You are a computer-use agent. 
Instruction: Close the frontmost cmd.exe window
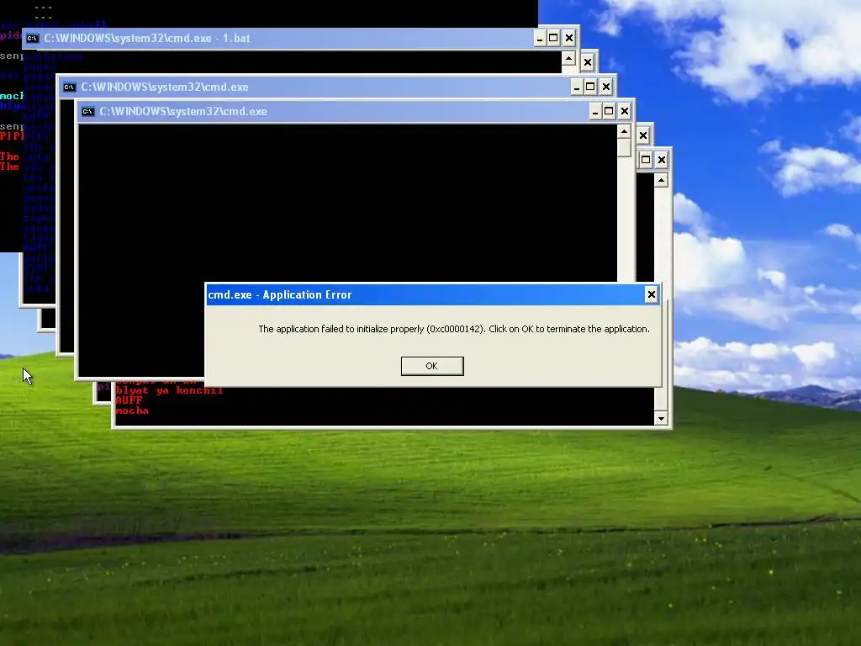[625, 112]
